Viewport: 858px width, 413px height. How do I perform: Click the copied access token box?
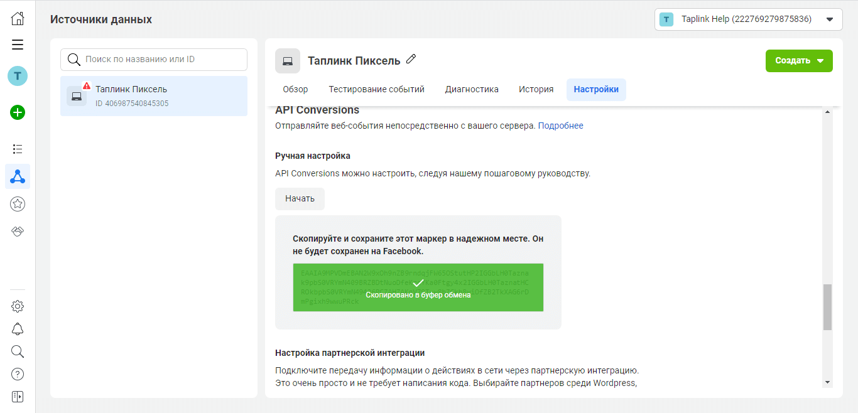[418, 287]
